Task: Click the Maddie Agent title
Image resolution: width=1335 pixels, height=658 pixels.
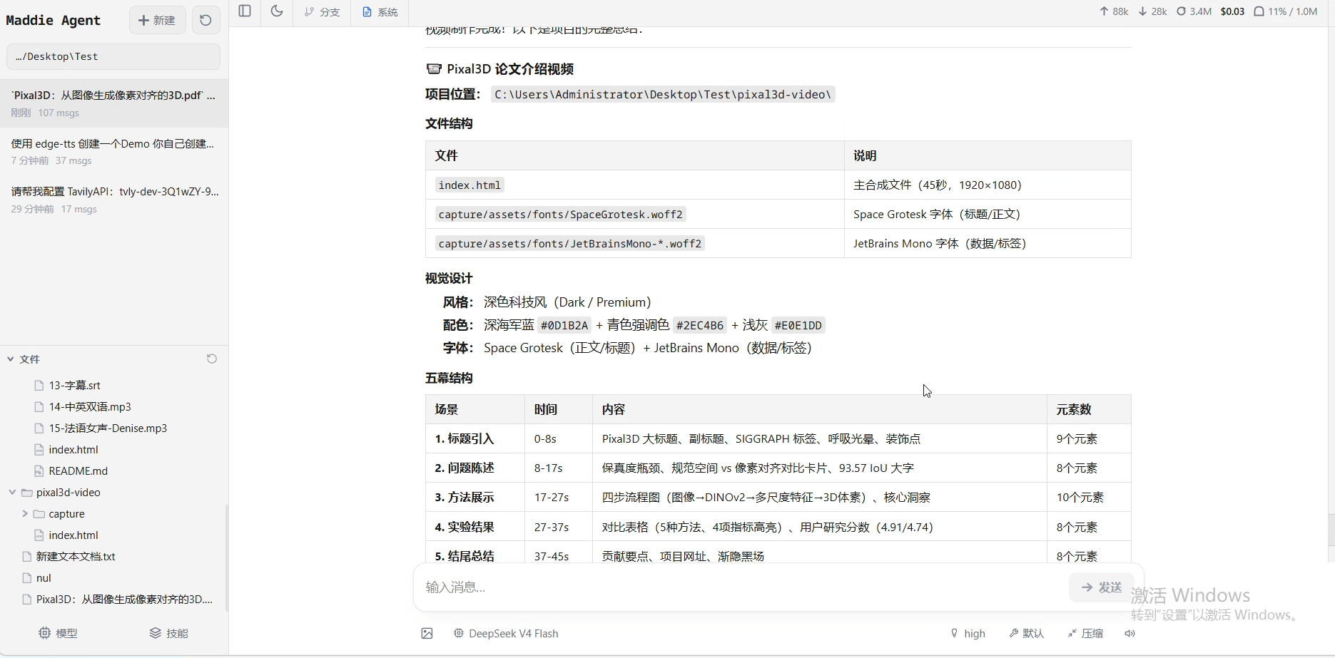Action: click(54, 20)
